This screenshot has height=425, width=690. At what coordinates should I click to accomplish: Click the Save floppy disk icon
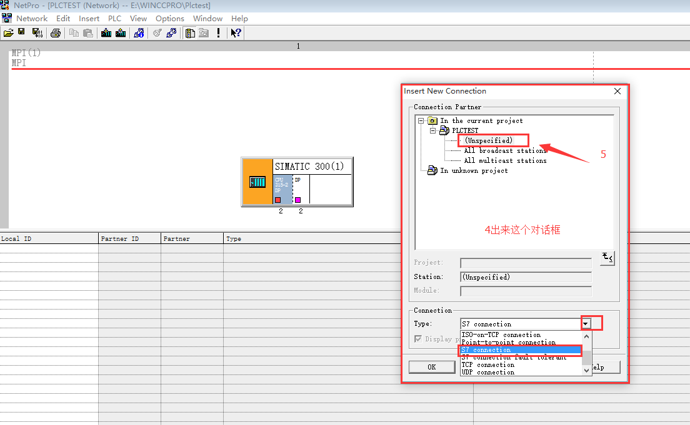click(21, 32)
